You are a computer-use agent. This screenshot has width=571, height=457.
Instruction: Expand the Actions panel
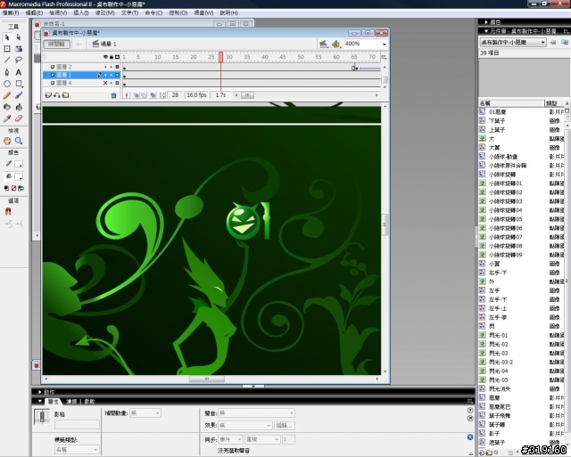pos(39,392)
